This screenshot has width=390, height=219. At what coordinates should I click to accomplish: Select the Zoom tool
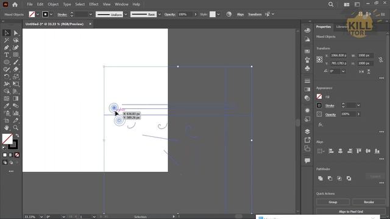click(16, 128)
